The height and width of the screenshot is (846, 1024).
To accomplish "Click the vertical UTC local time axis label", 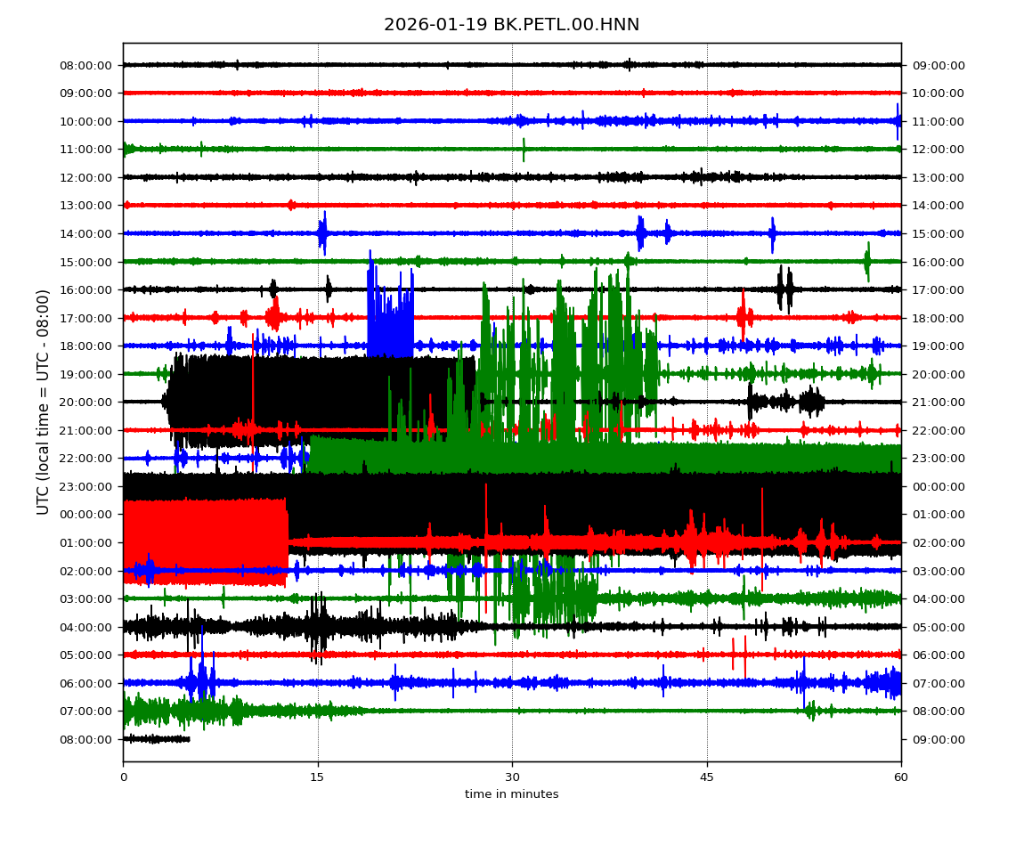I will (x=43, y=402).
